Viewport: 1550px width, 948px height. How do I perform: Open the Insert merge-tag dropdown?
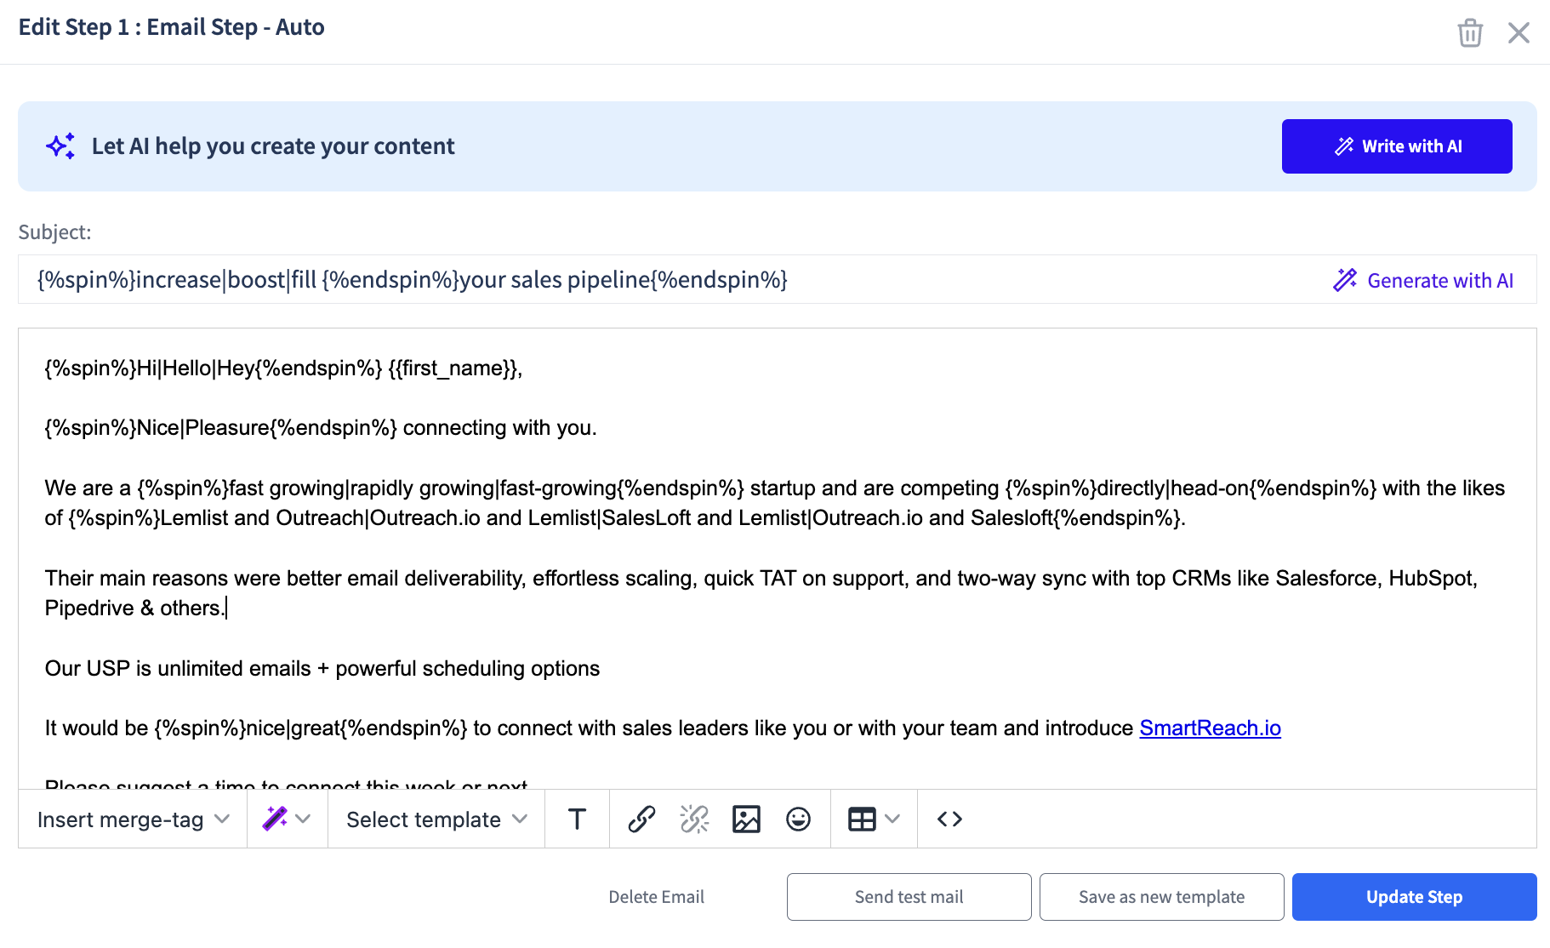[134, 819]
